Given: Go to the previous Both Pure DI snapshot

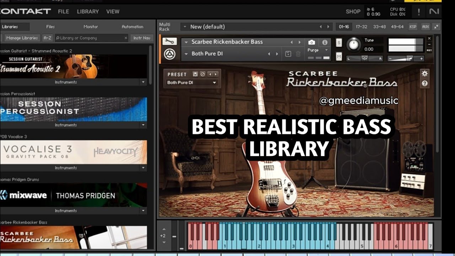Looking at the screenshot, I should pos(269,54).
